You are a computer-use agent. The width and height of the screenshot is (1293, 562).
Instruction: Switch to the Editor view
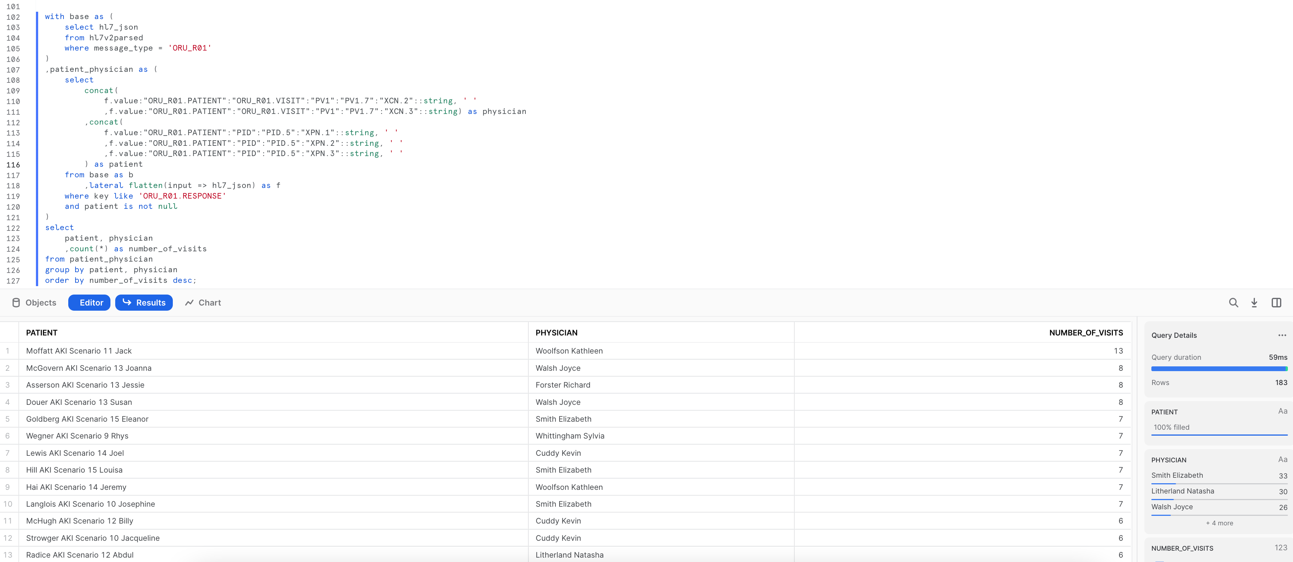coord(89,302)
